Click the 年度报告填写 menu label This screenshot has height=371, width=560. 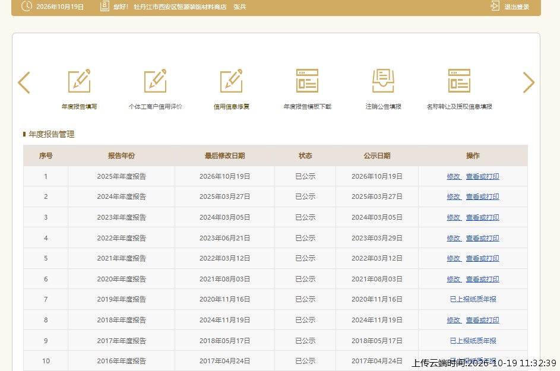[x=80, y=107]
